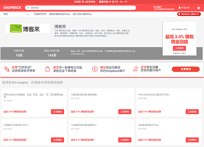The width and height of the screenshot is (204, 147).
Task: Click the dollar coin cashback icon
Action: point(95,69)
